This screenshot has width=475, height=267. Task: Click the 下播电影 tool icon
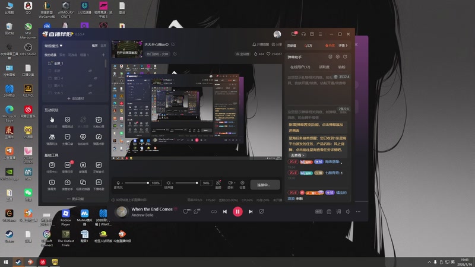click(x=99, y=182)
